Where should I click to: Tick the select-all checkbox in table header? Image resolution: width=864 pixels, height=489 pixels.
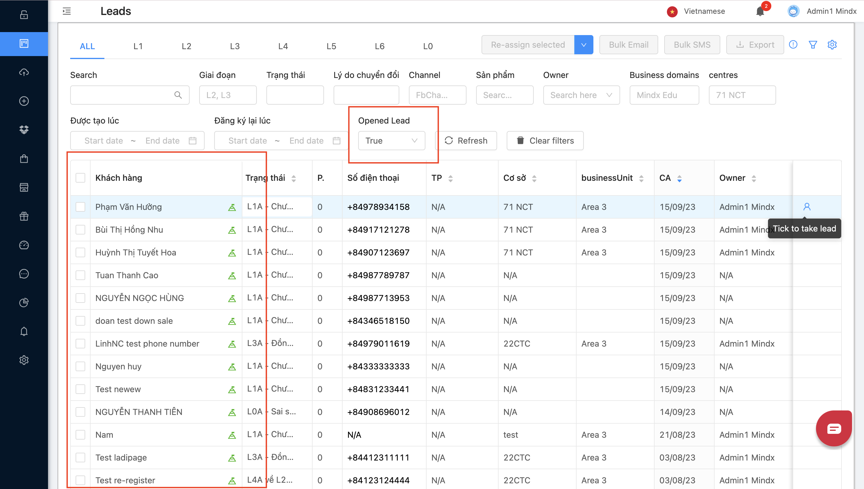[80, 178]
